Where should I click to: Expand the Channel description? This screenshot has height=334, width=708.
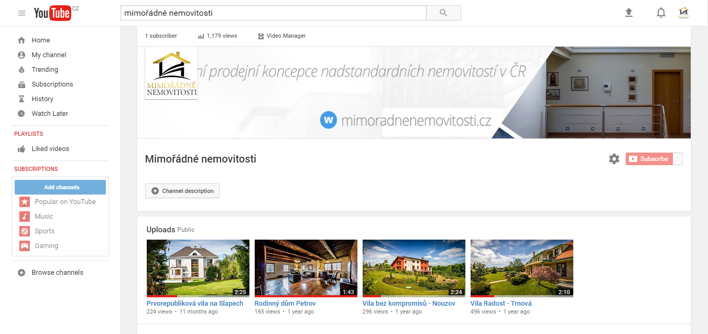click(182, 191)
